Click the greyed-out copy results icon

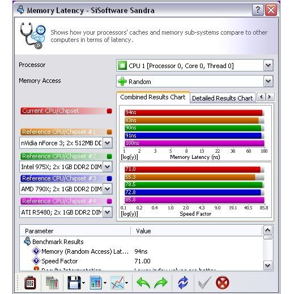coord(52,283)
